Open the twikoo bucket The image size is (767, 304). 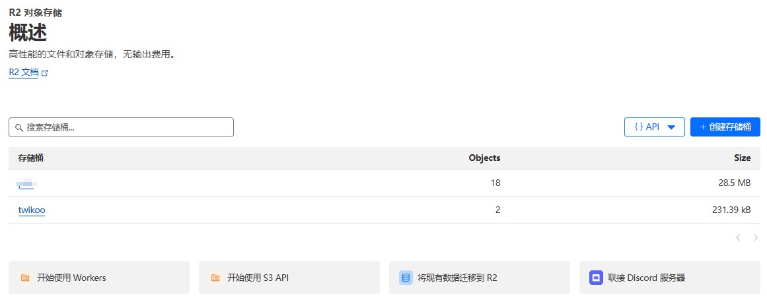tap(32, 210)
